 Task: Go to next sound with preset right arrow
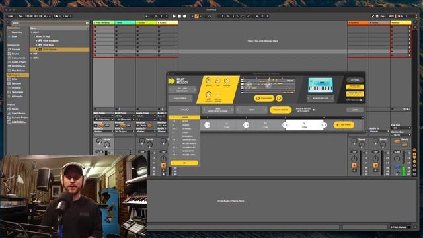coord(332,99)
